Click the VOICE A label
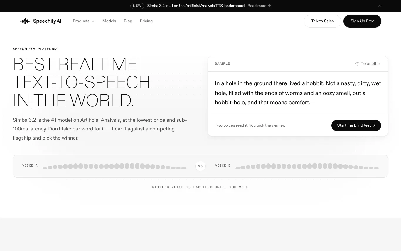Image resolution: width=401 pixels, height=251 pixels. click(x=30, y=166)
